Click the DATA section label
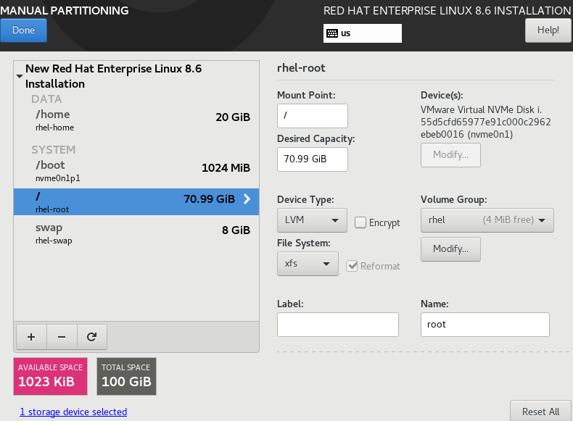 click(x=46, y=99)
